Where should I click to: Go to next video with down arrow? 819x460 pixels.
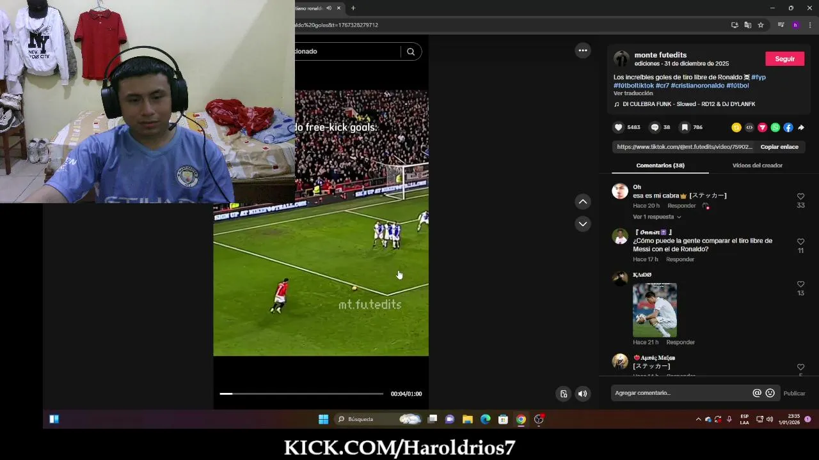pyautogui.click(x=583, y=224)
